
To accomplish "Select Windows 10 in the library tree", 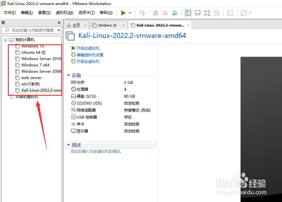I will 33,46.
